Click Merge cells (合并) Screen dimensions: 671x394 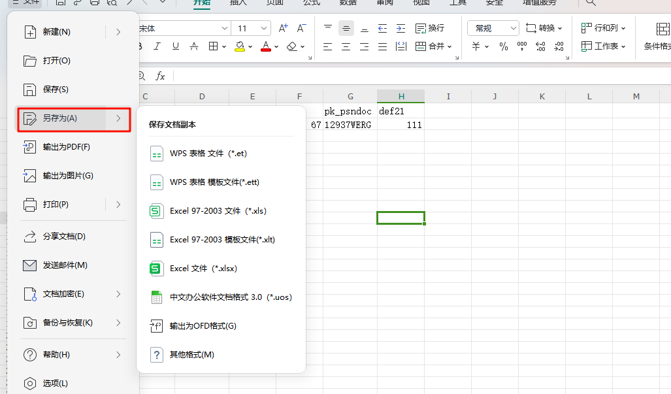433,46
